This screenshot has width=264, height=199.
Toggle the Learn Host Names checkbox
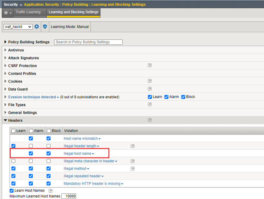[12, 191]
